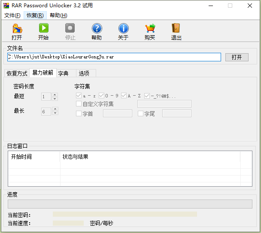
Task: Click the 打开 button beside file path
Action: (237, 57)
